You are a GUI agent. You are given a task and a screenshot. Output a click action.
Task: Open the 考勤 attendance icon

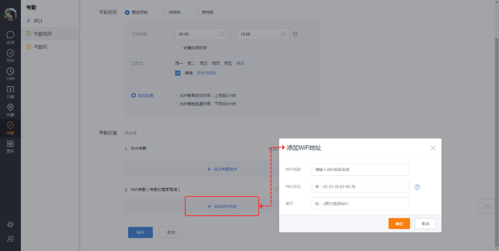tap(10, 128)
